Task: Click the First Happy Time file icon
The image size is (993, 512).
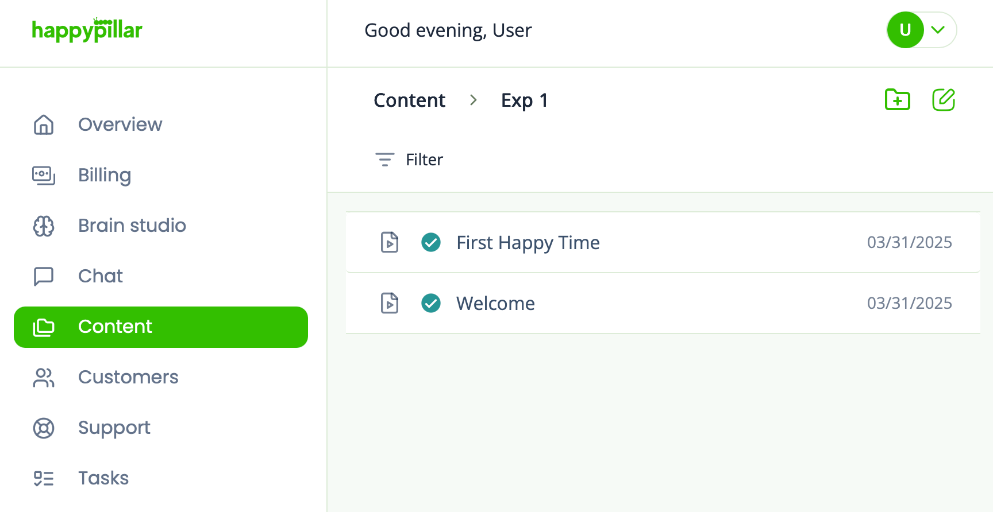Action: click(x=390, y=242)
